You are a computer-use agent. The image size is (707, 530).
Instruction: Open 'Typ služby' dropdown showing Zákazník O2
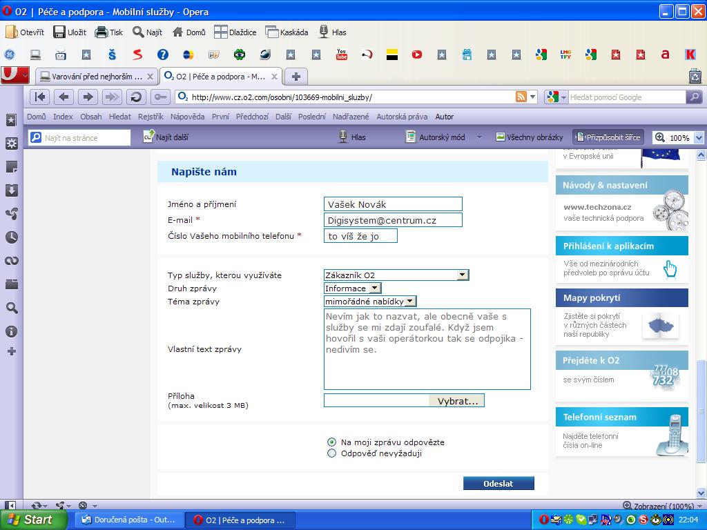(x=396, y=275)
